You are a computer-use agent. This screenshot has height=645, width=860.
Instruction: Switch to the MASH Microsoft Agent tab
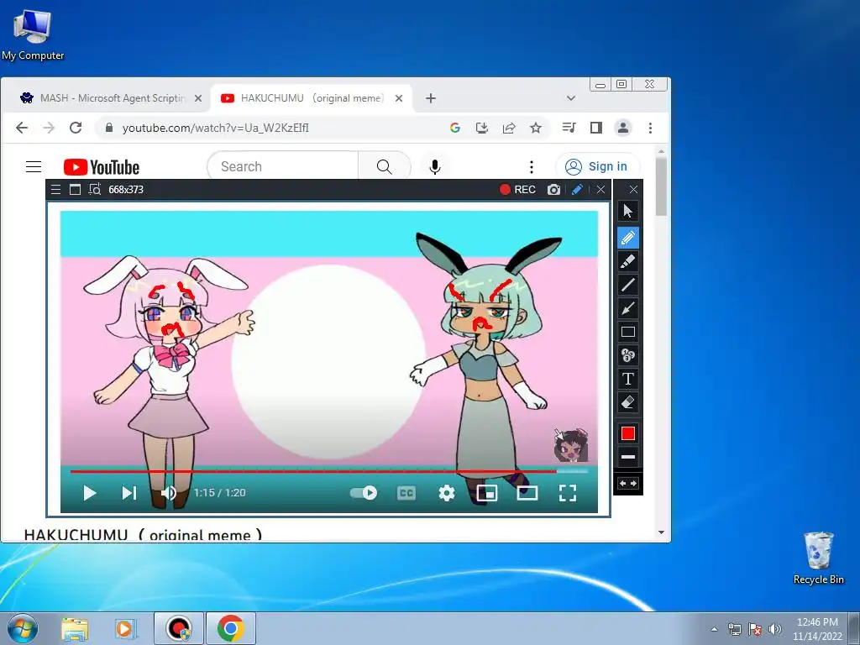[103, 98]
